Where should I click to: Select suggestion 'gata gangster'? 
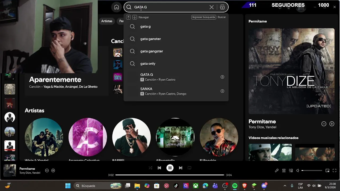(176, 51)
